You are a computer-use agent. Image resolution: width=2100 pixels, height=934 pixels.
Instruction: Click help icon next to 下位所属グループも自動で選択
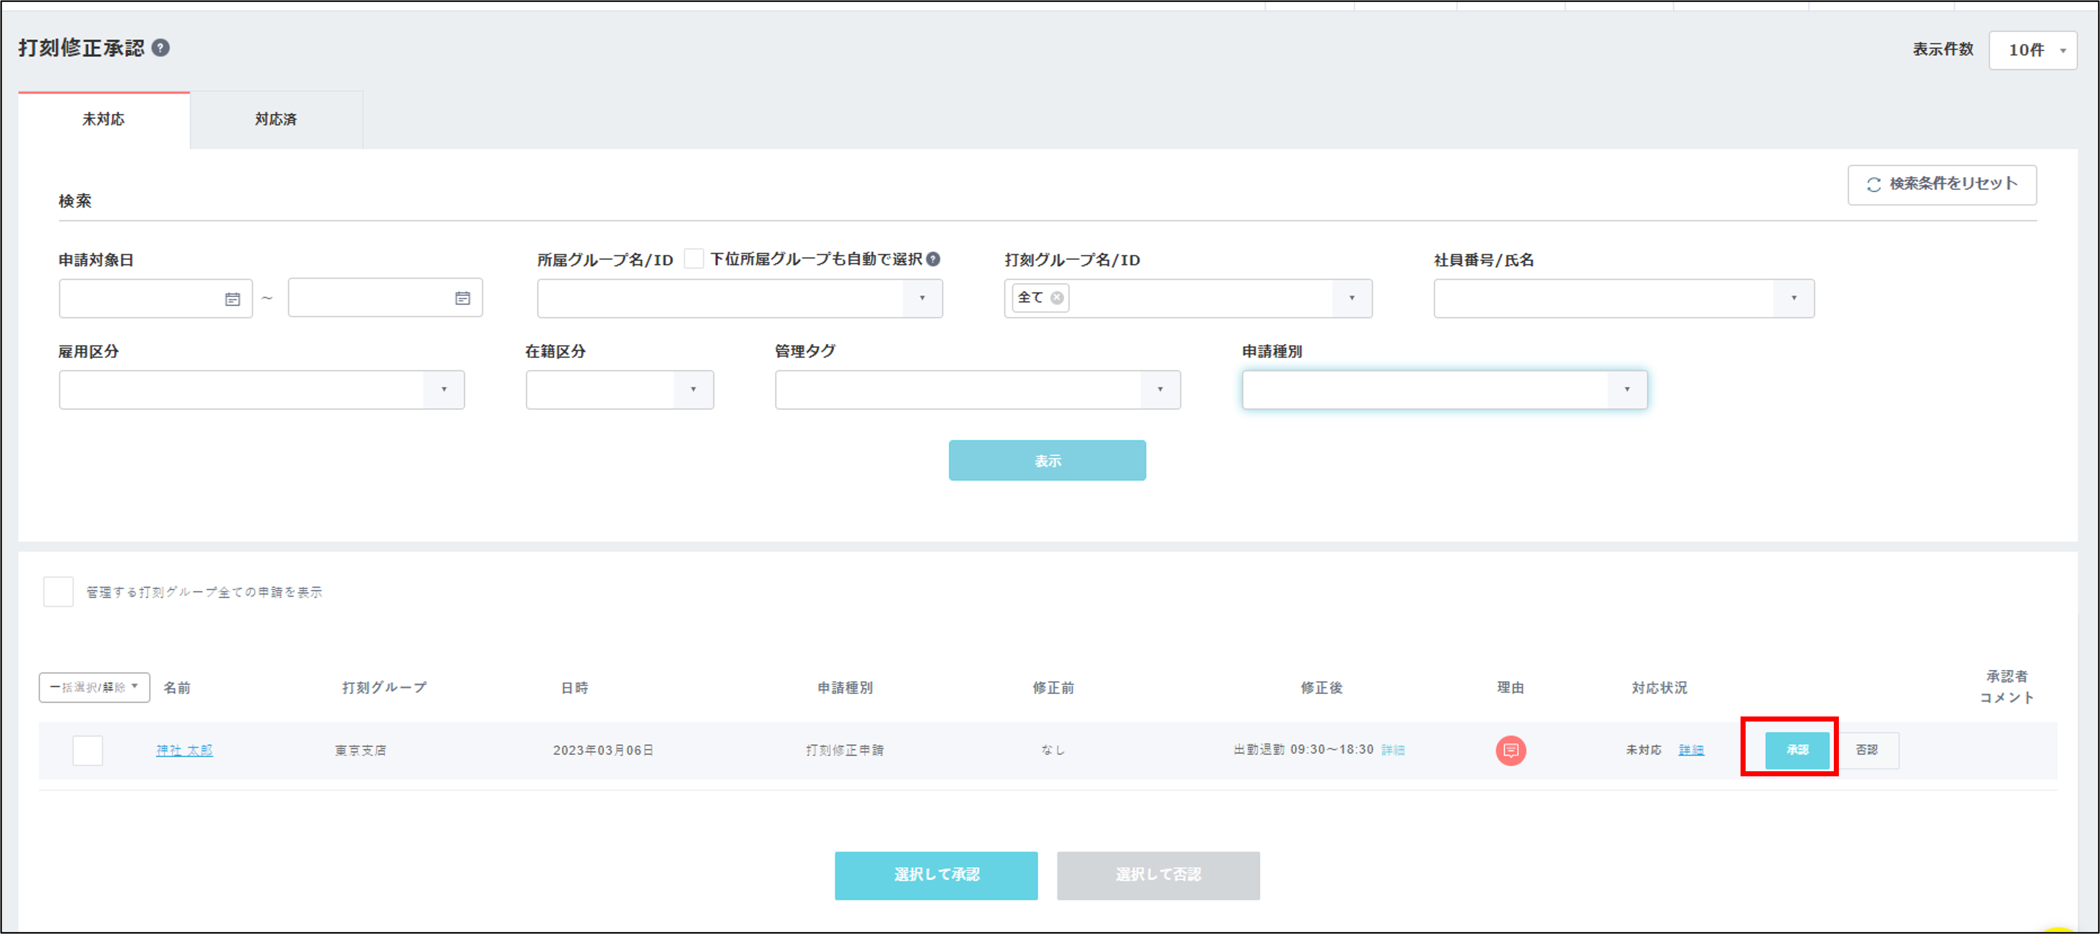point(933,259)
